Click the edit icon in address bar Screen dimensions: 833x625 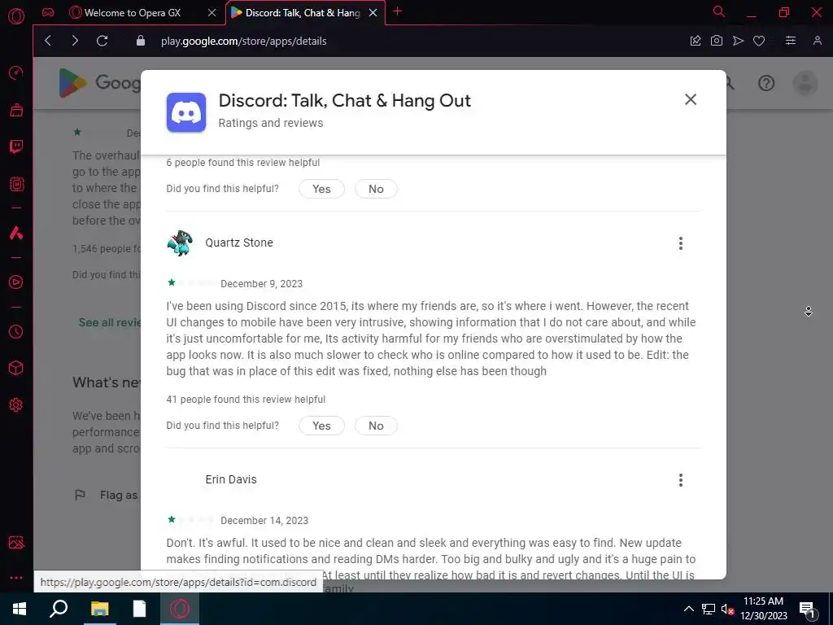[x=696, y=41]
